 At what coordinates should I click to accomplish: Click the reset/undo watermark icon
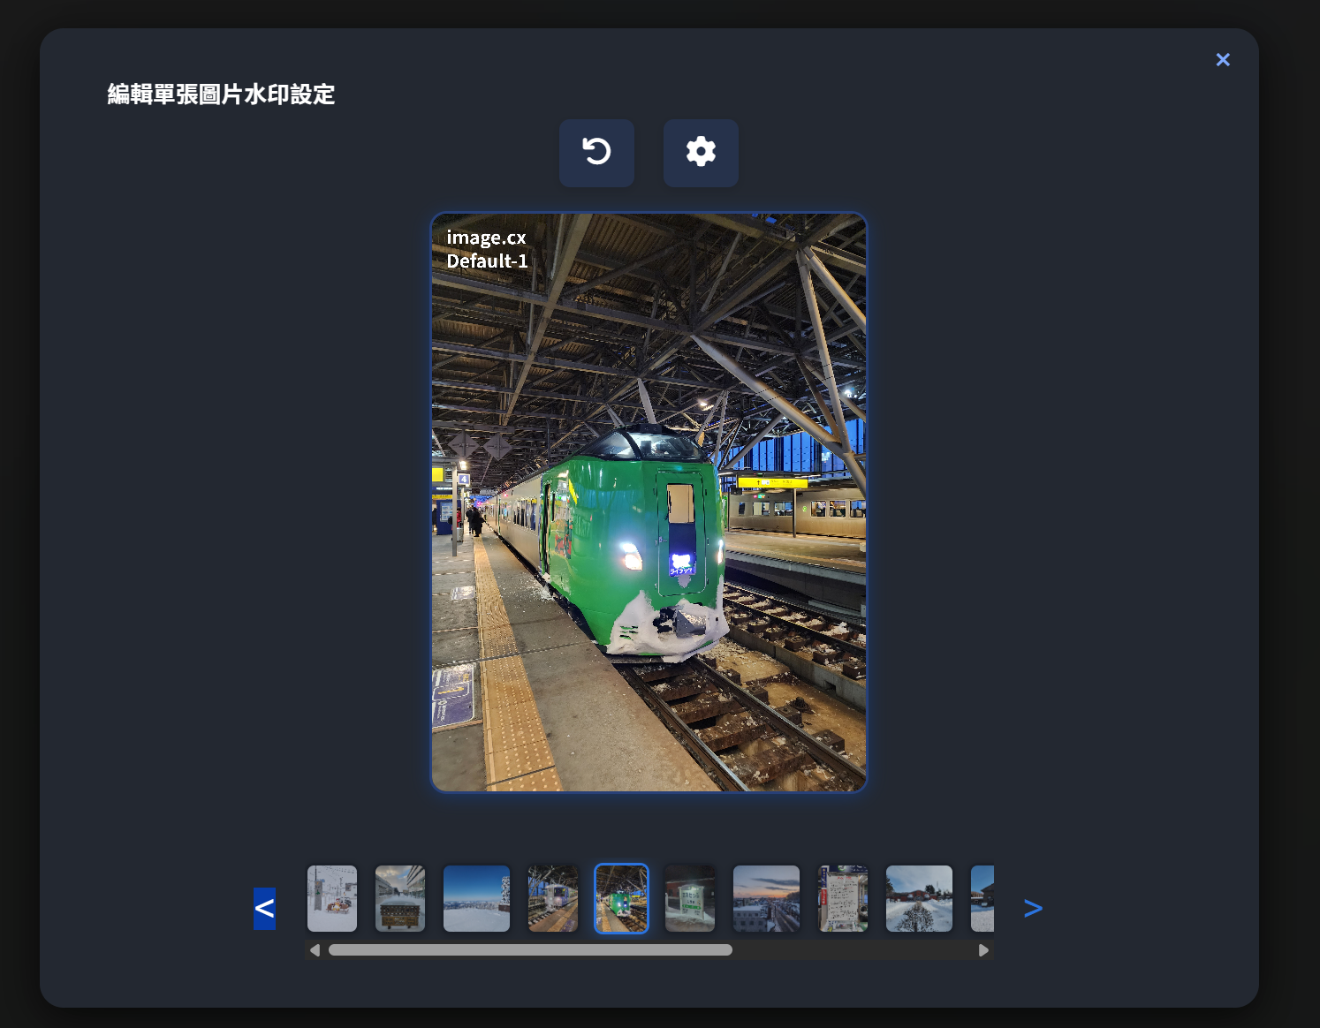click(x=596, y=153)
